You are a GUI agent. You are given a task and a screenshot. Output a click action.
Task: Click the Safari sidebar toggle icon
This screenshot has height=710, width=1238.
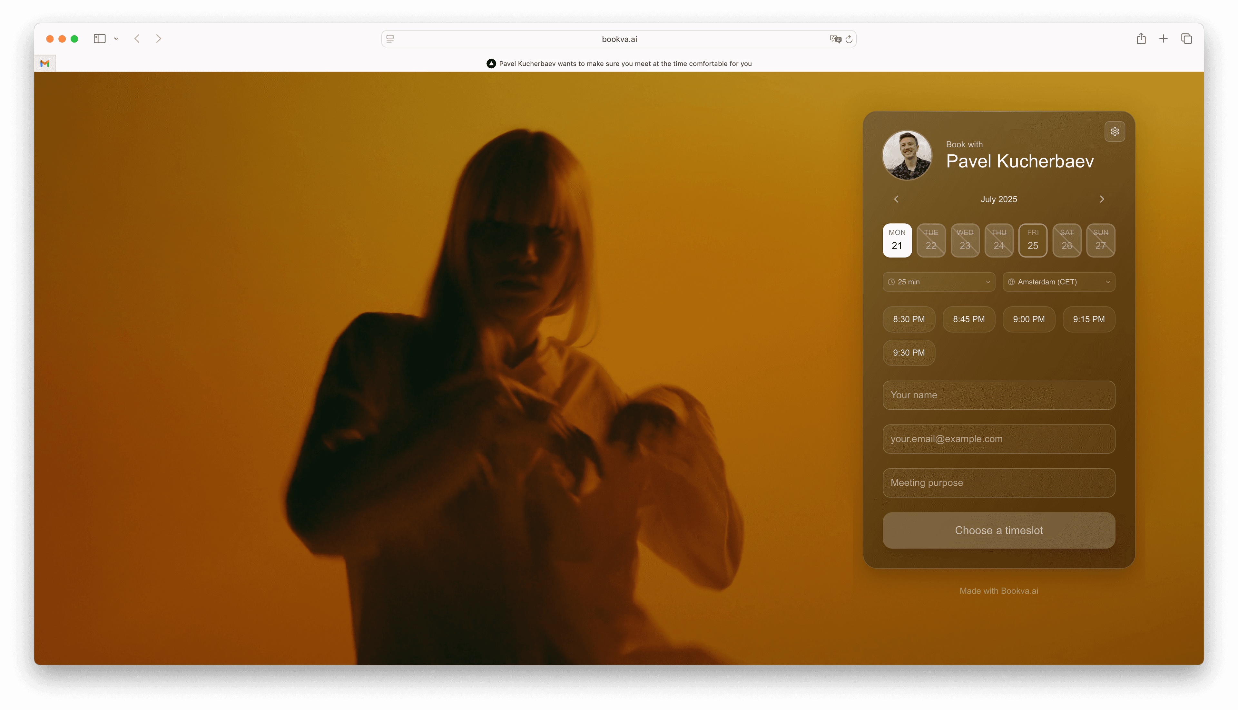pos(100,39)
